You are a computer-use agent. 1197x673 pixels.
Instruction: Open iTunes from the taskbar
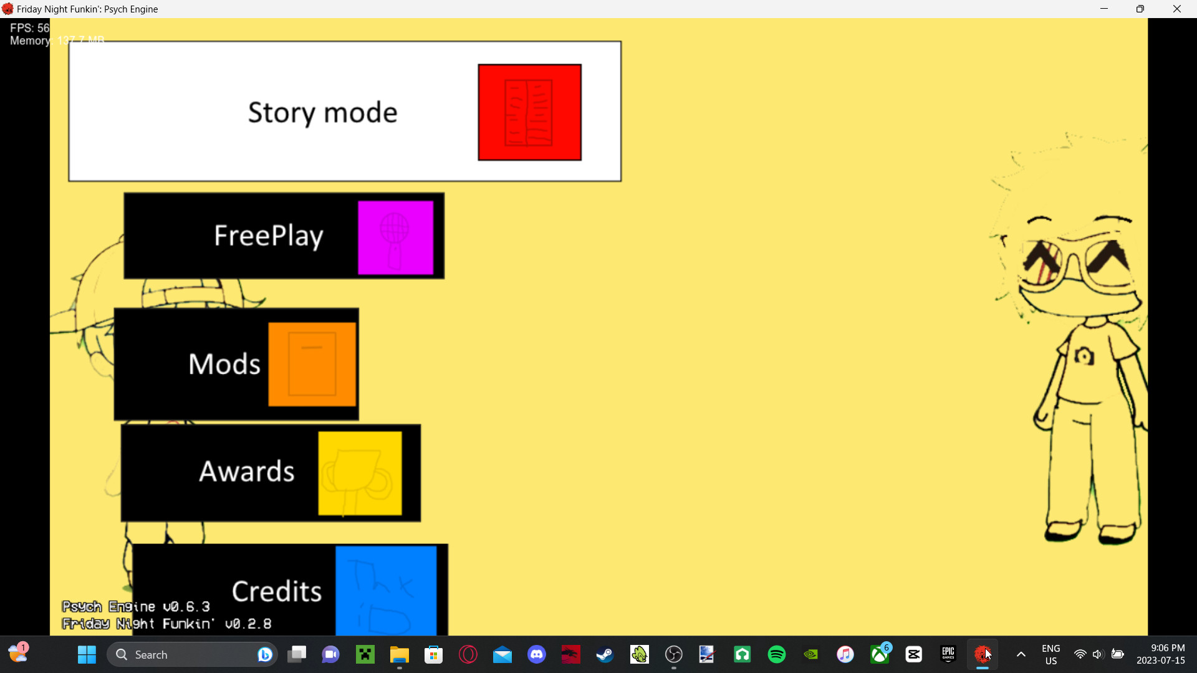pos(845,654)
